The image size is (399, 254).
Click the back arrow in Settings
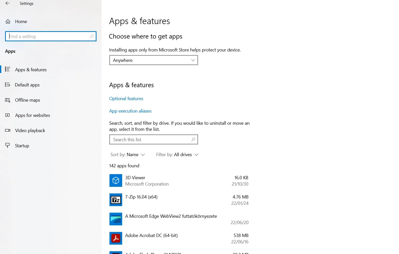click(x=7, y=3)
